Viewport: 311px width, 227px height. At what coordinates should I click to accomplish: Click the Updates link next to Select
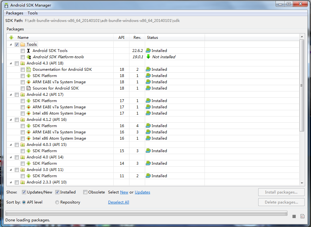coord(142,192)
